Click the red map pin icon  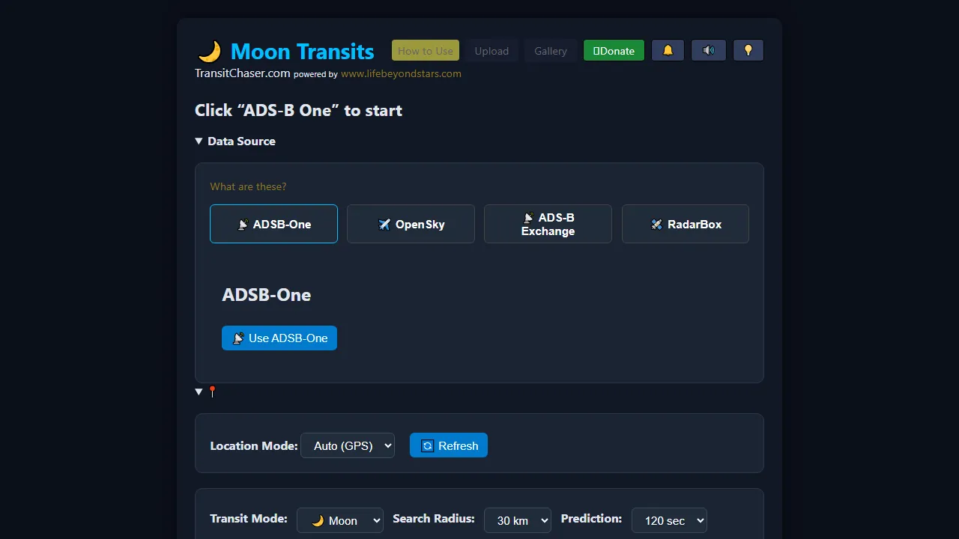tap(212, 390)
